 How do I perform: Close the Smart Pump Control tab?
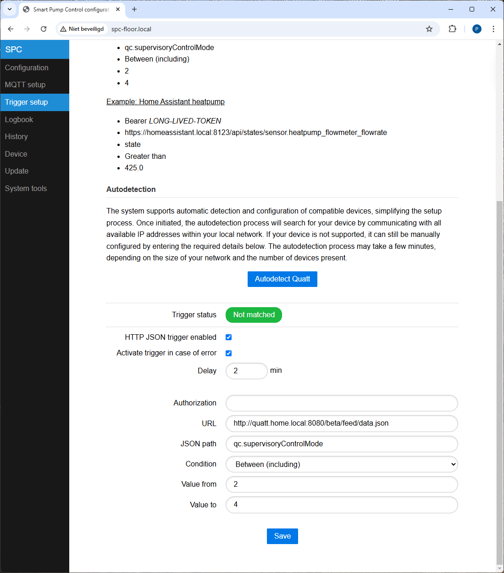point(118,9)
